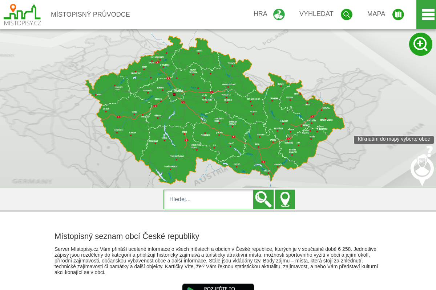Click the 'Kliknutím do mapy vyberte obec' tooltip
The height and width of the screenshot is (290, 436).
[393, 139]
